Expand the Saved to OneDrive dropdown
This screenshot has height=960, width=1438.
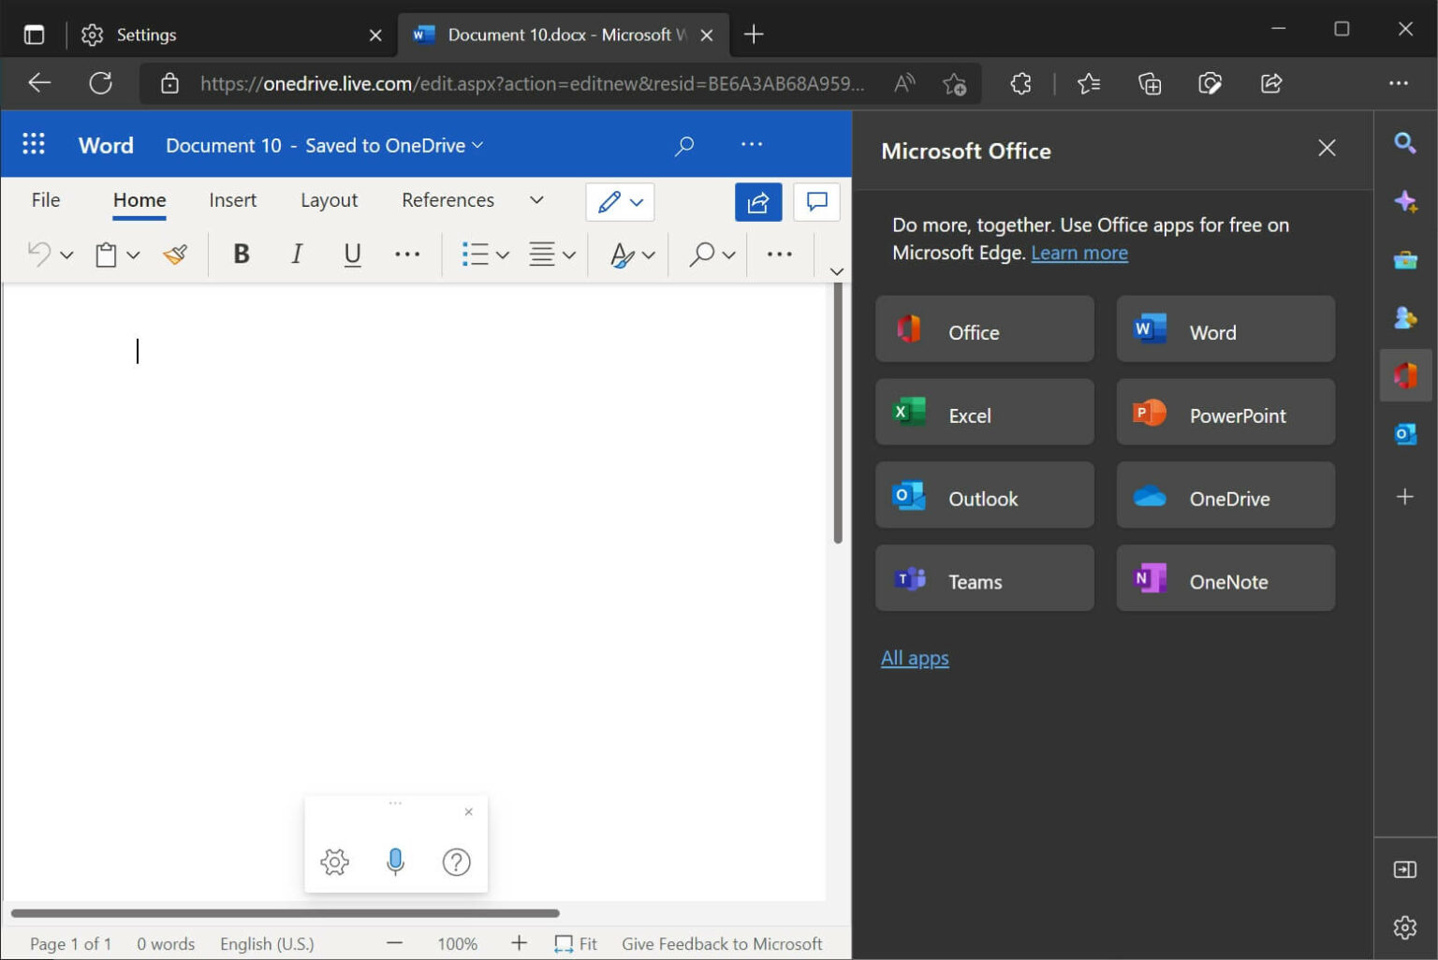[477, 145]
